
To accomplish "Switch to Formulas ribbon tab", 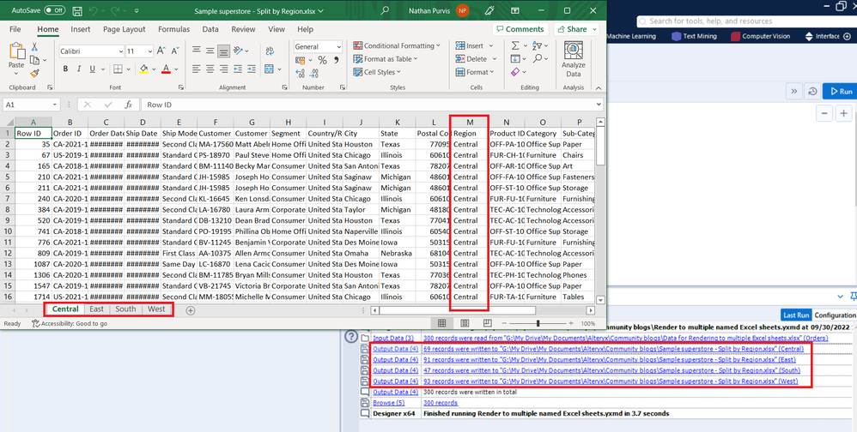I will tap(173, 29).
